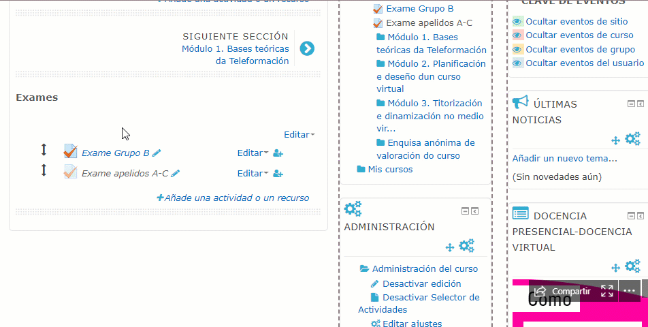Toggle Ocultar eventos de curso eye icon
Screen dimensions: 648x327
coord(517,35)
